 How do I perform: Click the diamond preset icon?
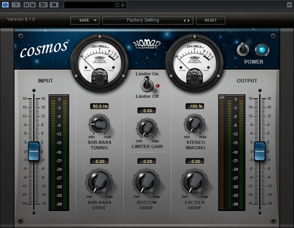[x=124, y=5]
